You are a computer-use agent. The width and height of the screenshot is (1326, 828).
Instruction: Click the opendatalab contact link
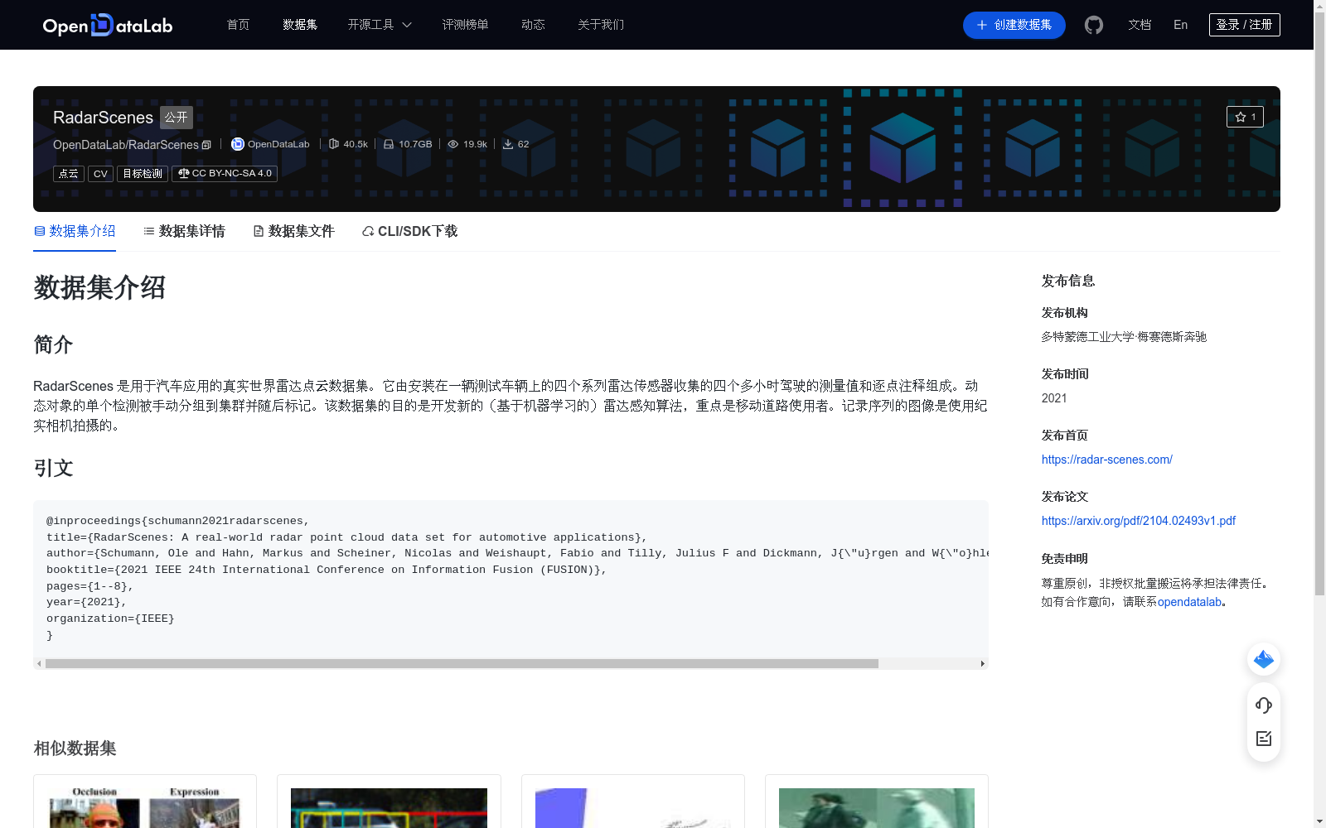pyautogui.click(x=1189, y=602)
